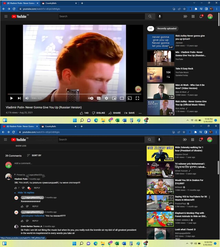The height and width of the screenshot is (247, 220).
Task: Click the Create video icon in the top window
Action: [x=185, y=16]
